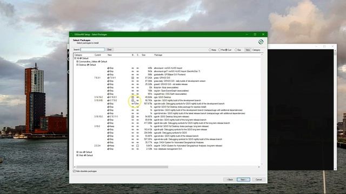Cycle install action for grass-daily package
This screenshot has height=194, width=346.
[x=108, y=81]
